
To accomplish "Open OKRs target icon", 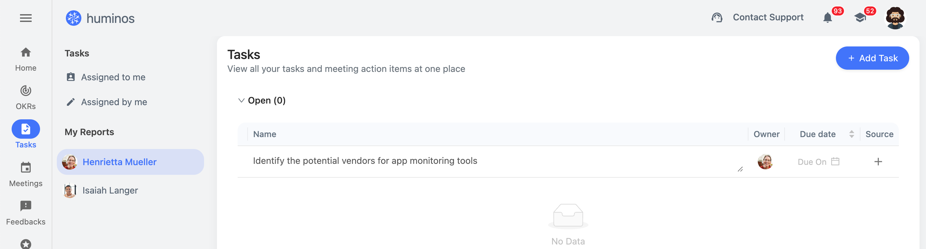I will 26,91.
